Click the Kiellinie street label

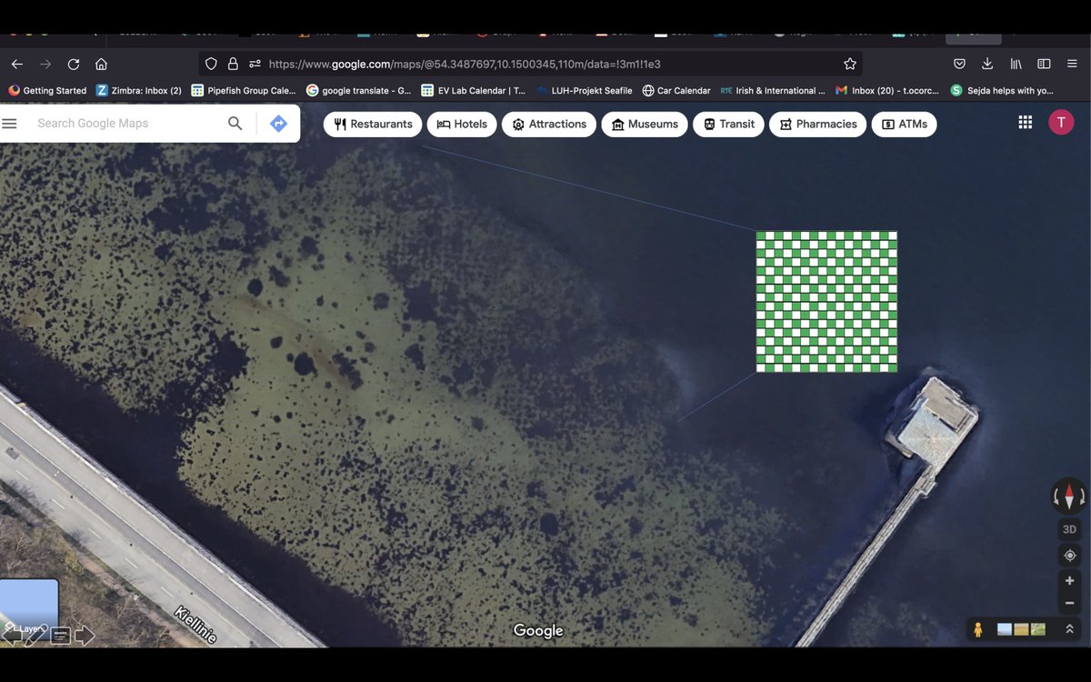coord(195,625)
